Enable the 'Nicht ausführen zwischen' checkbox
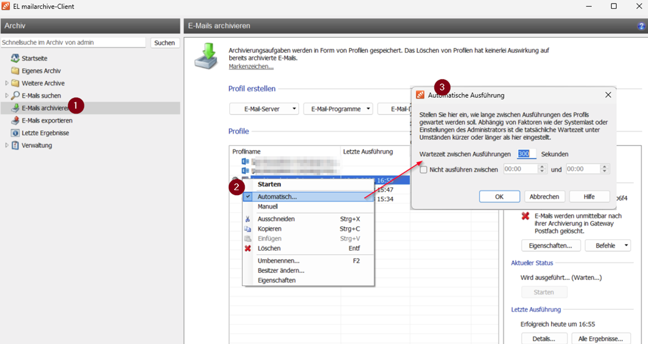 [x=424, y=170]
